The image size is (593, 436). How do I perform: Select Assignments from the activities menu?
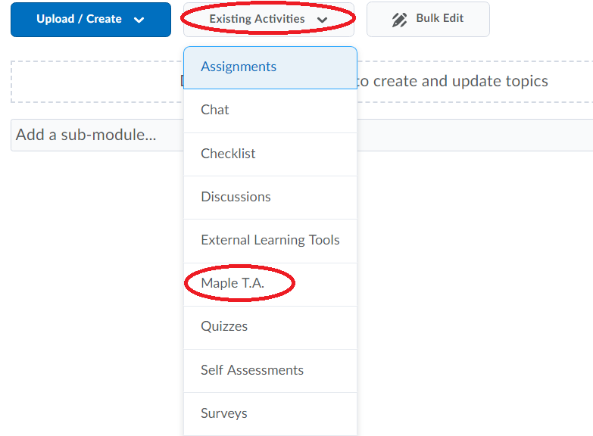[239, 67]
